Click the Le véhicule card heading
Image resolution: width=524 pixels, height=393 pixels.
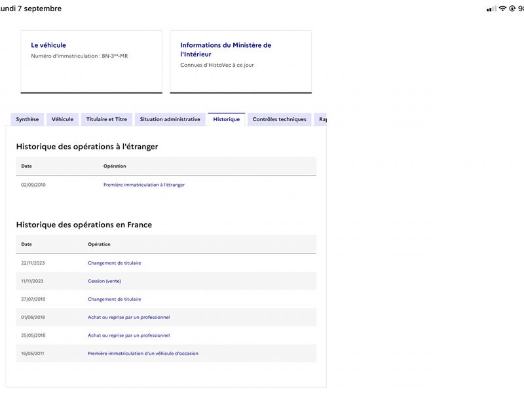48,45
